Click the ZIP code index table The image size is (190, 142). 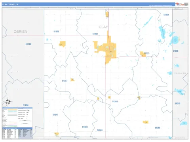click(x=17, y=133)
